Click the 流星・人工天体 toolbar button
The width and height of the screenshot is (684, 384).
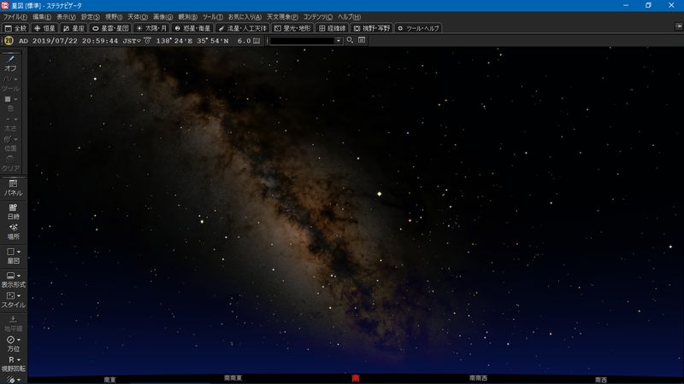243,28
